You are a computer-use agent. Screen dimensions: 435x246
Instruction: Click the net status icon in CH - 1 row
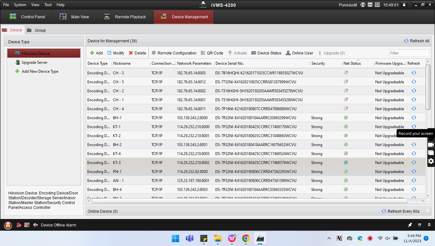[x=346, y=100]
